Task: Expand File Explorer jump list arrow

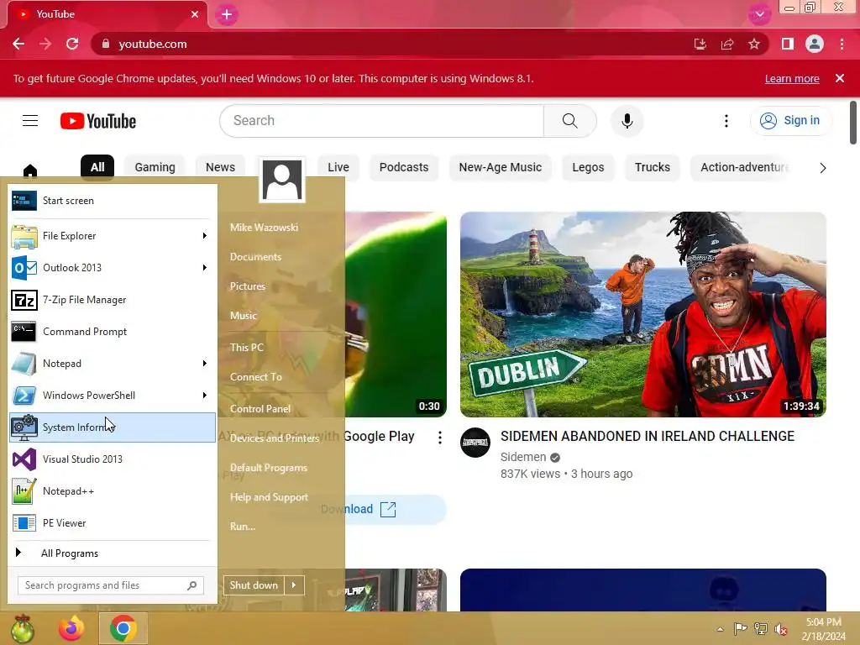Action: (205, 236)
